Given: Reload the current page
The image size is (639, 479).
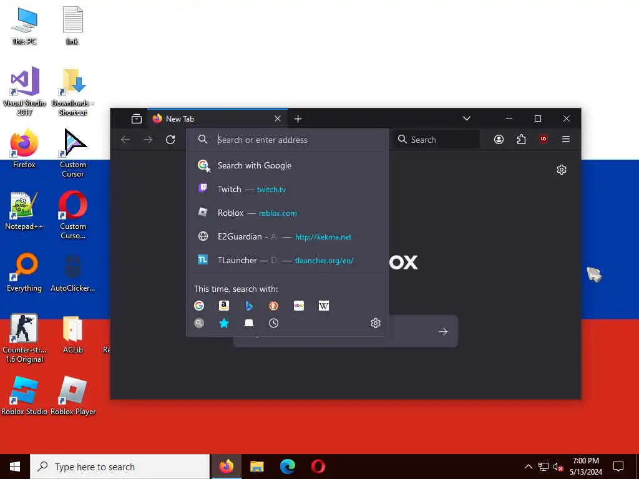Looking at the screenshot, I should coord(170,140).
